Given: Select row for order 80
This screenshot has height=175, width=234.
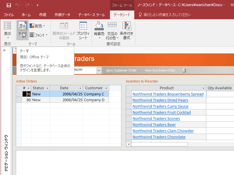Looking at the screenshot, I should tap(19, 100).
